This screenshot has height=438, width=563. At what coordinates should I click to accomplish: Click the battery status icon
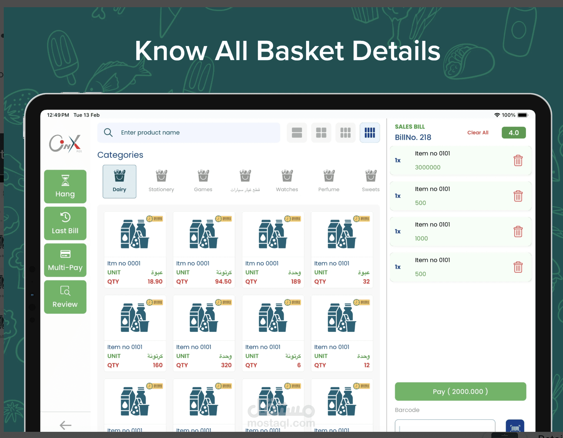pyautogui.click(x=523, y=115)
